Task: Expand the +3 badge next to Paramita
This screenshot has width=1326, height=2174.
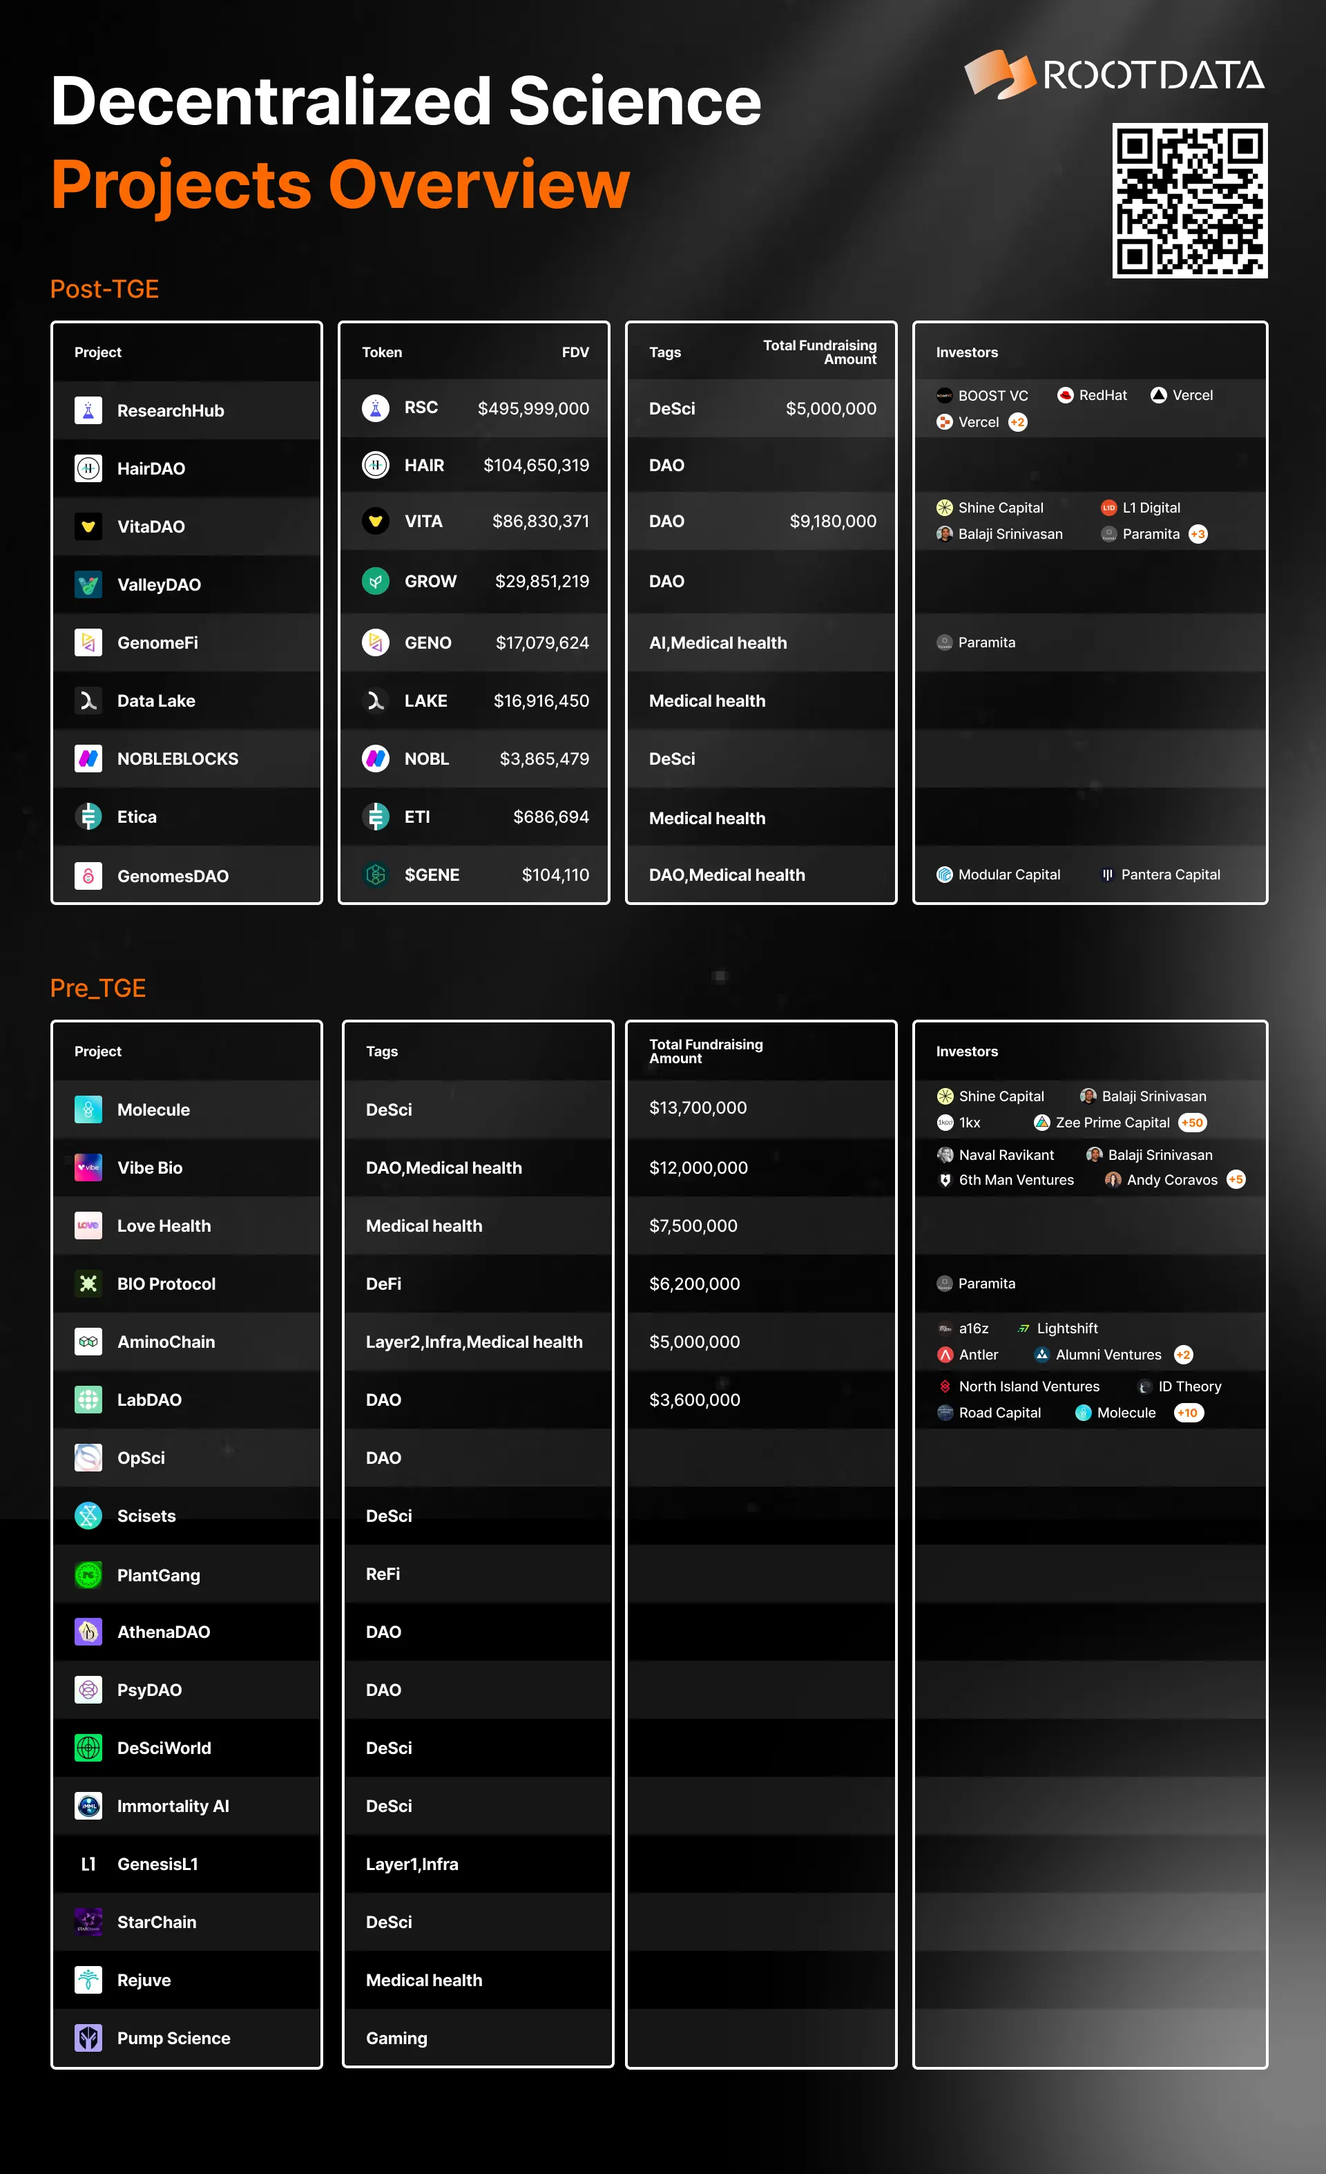Action: (x=1197, y=535)
